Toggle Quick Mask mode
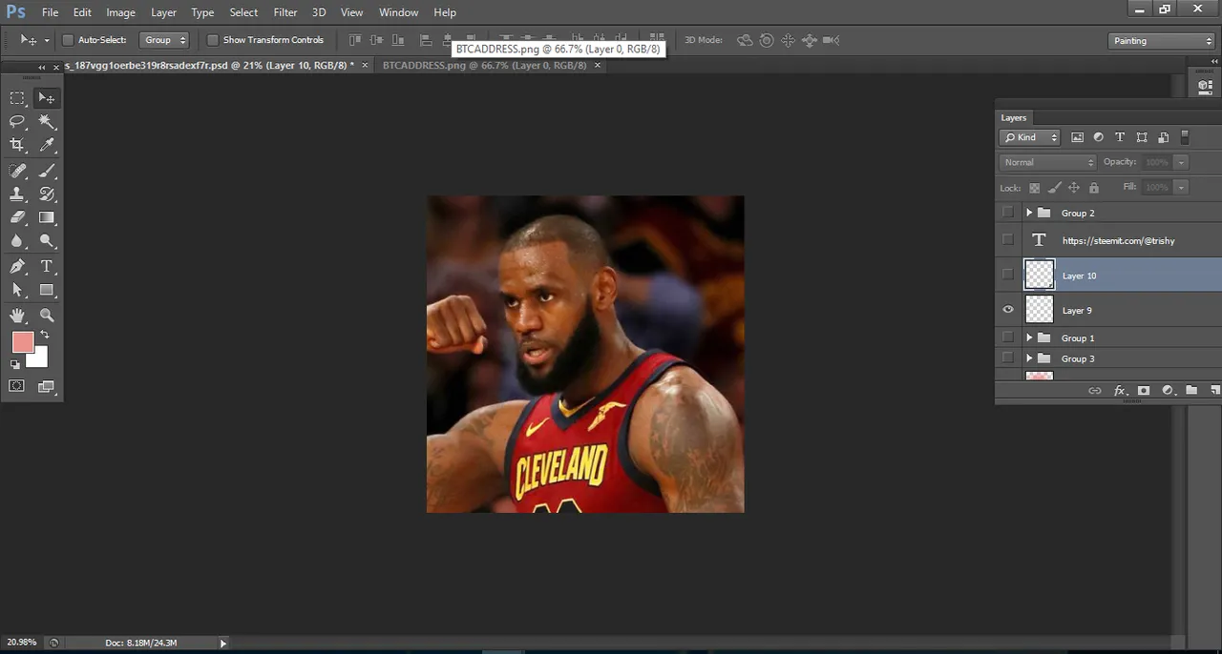Screen dimensions: 1222x654 tap(17, 386)
